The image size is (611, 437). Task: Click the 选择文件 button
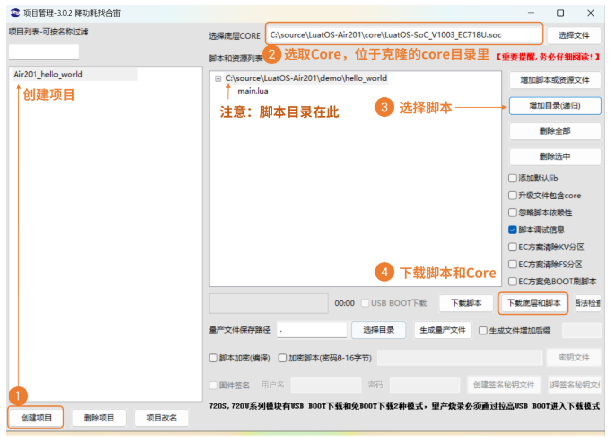[574, 35]
